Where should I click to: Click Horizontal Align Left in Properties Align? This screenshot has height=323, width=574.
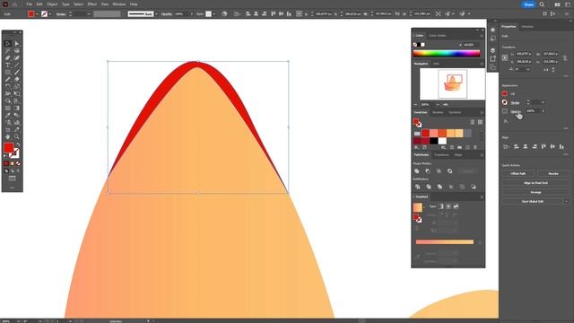tap(517, 146)
